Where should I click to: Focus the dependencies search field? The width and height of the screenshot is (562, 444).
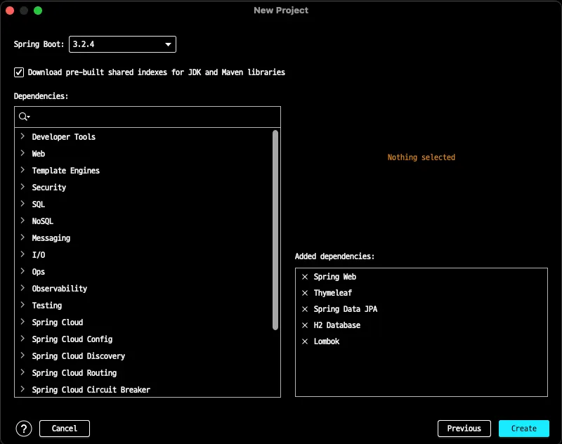pos(148,117)
